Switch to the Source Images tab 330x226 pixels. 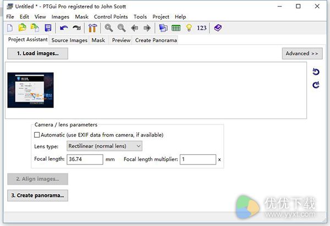point(69,40)
